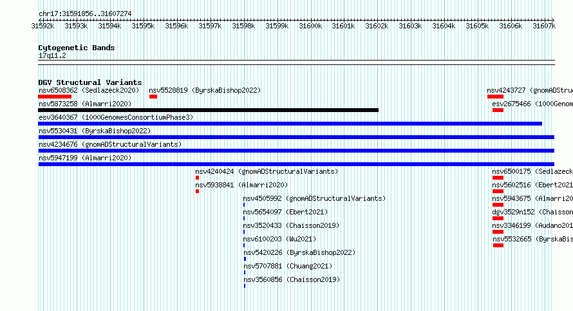Open variant link nsv5602516
Screen dimensions: 573x311
(532, 185)
